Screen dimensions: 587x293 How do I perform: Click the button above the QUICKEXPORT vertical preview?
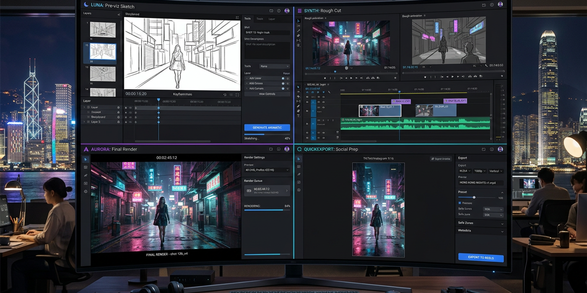441,159
